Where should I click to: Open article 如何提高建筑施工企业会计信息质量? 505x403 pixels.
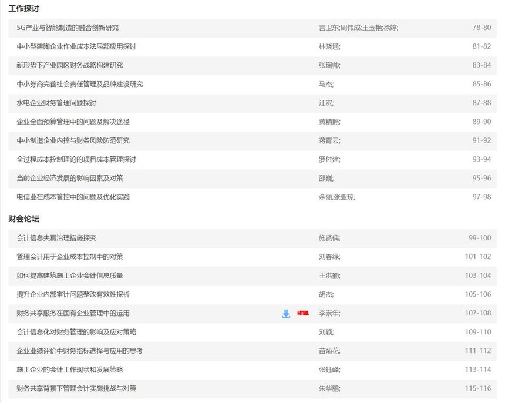[70, 276]
